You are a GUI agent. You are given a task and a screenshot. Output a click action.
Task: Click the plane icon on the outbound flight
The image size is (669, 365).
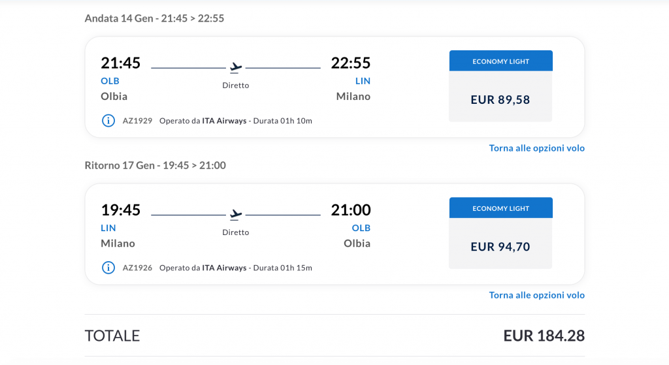[x=235, y=67]
